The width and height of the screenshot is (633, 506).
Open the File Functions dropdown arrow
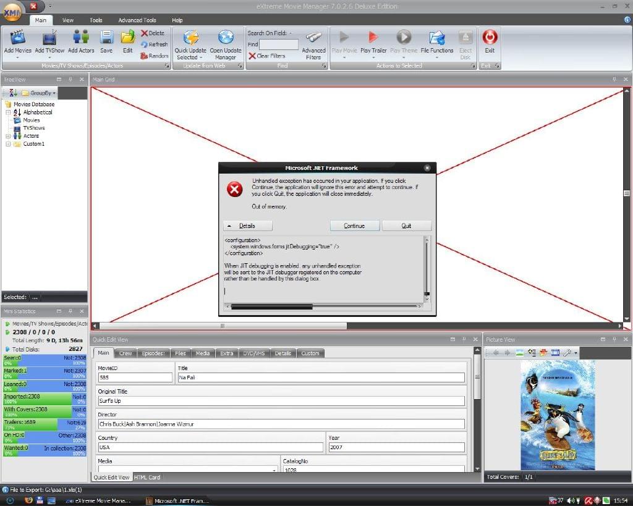pos(437,57)
